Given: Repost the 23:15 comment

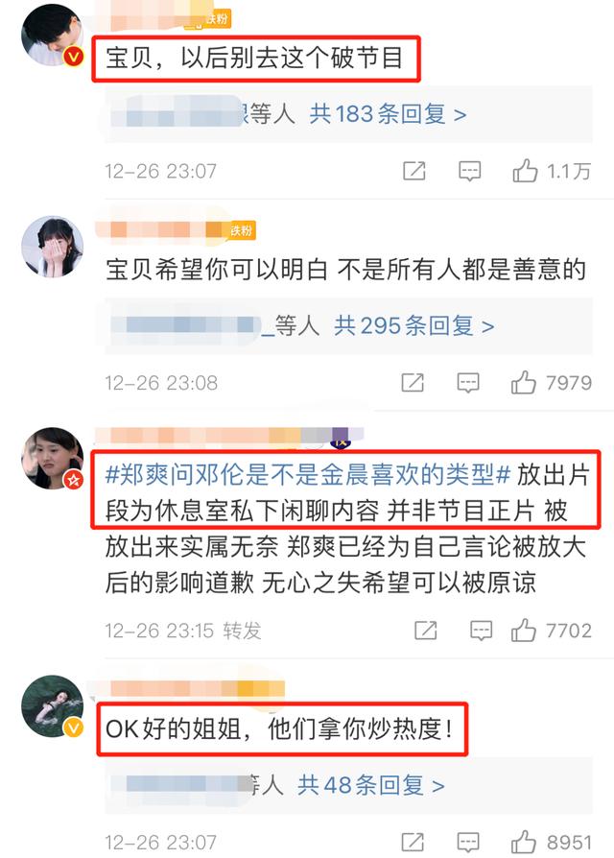Looking at the screenshot, I should click(x=426, y=631).
